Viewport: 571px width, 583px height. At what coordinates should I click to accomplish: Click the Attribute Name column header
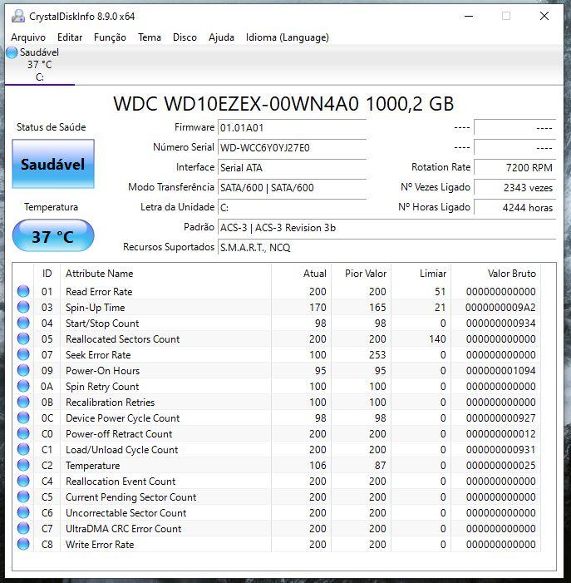[165, 274]
